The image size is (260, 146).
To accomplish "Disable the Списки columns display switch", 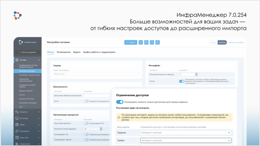I will click(182, 81).
